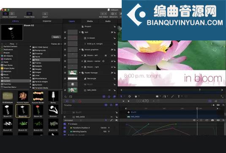226x153 pixels.
Task: Expand the bloom - center group
Action: pyautogui.click(x=82, y=61)
